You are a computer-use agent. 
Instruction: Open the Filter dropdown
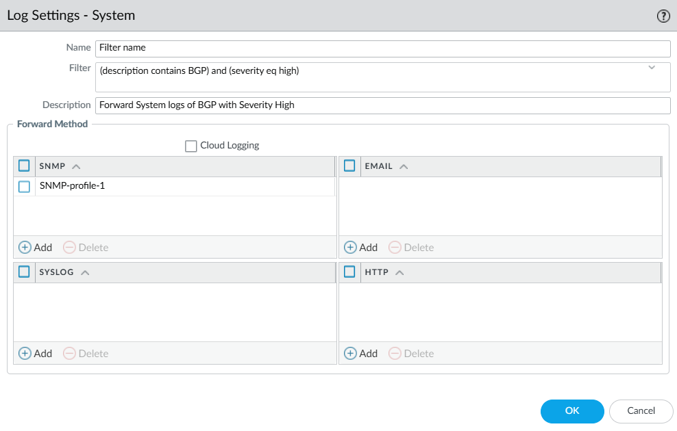652,68
